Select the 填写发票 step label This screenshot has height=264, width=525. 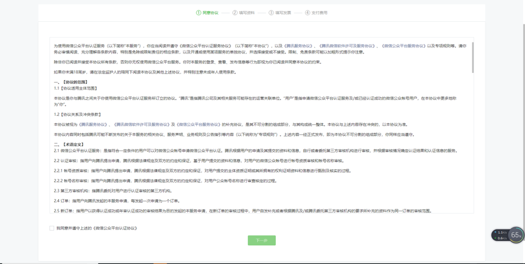(283, 13)
